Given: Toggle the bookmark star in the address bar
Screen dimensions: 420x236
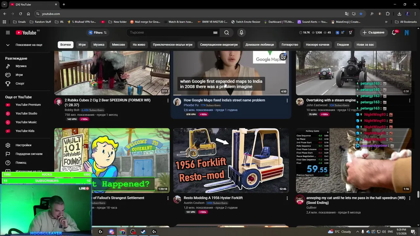Looking at the screenshot, I should (361, 14).
